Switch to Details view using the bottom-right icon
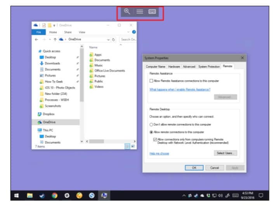 (x=127, y=146)
